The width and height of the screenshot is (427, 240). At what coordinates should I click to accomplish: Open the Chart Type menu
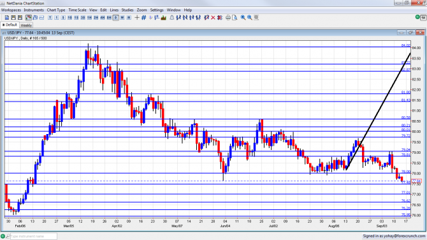[x=56, y=10]
